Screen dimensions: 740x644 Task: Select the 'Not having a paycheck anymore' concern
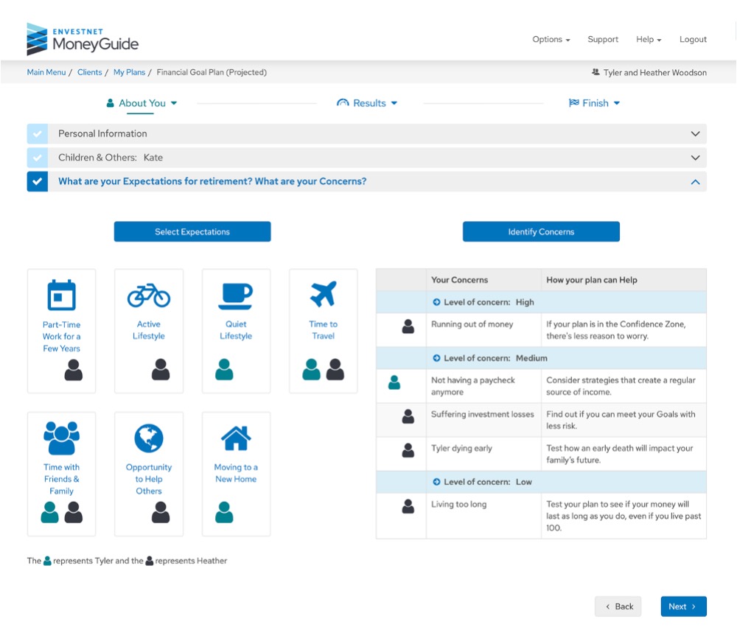473,386
